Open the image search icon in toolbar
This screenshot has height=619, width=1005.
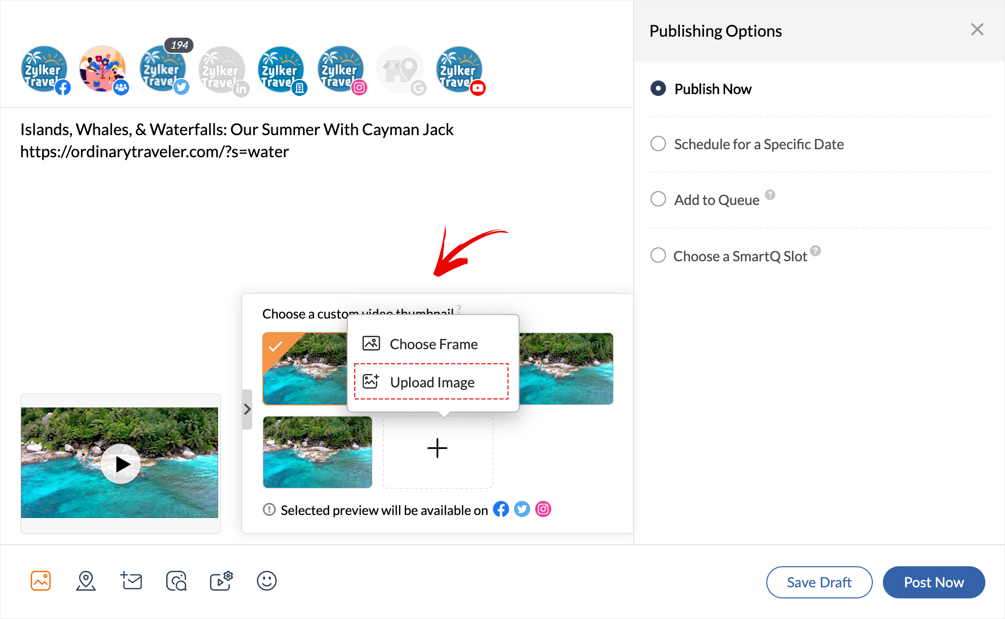click(x=176, y=581)
